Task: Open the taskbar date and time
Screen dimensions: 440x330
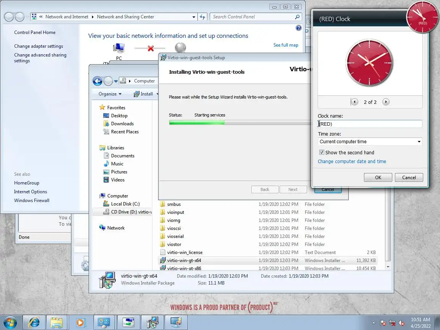Action: point(421,323)
